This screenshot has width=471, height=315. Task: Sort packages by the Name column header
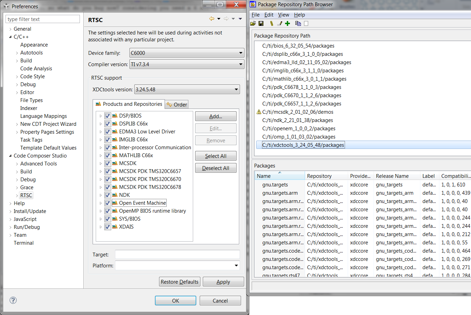point(280,176)
